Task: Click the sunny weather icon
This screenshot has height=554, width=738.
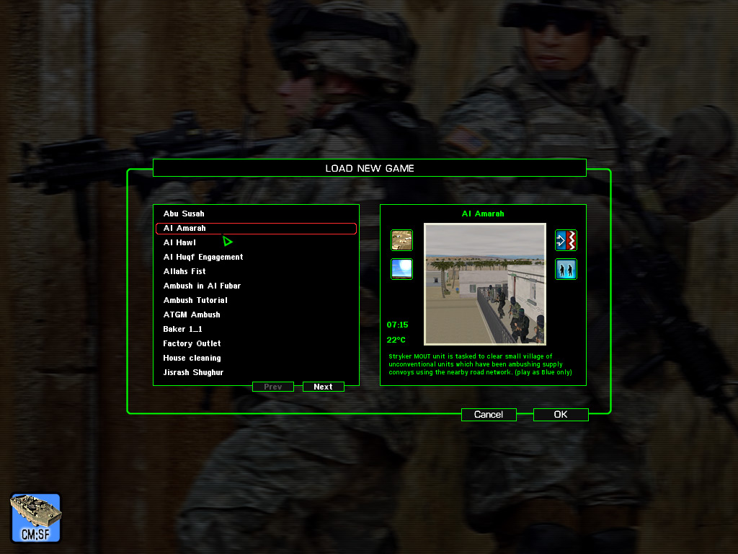Action: coord(401,269)
